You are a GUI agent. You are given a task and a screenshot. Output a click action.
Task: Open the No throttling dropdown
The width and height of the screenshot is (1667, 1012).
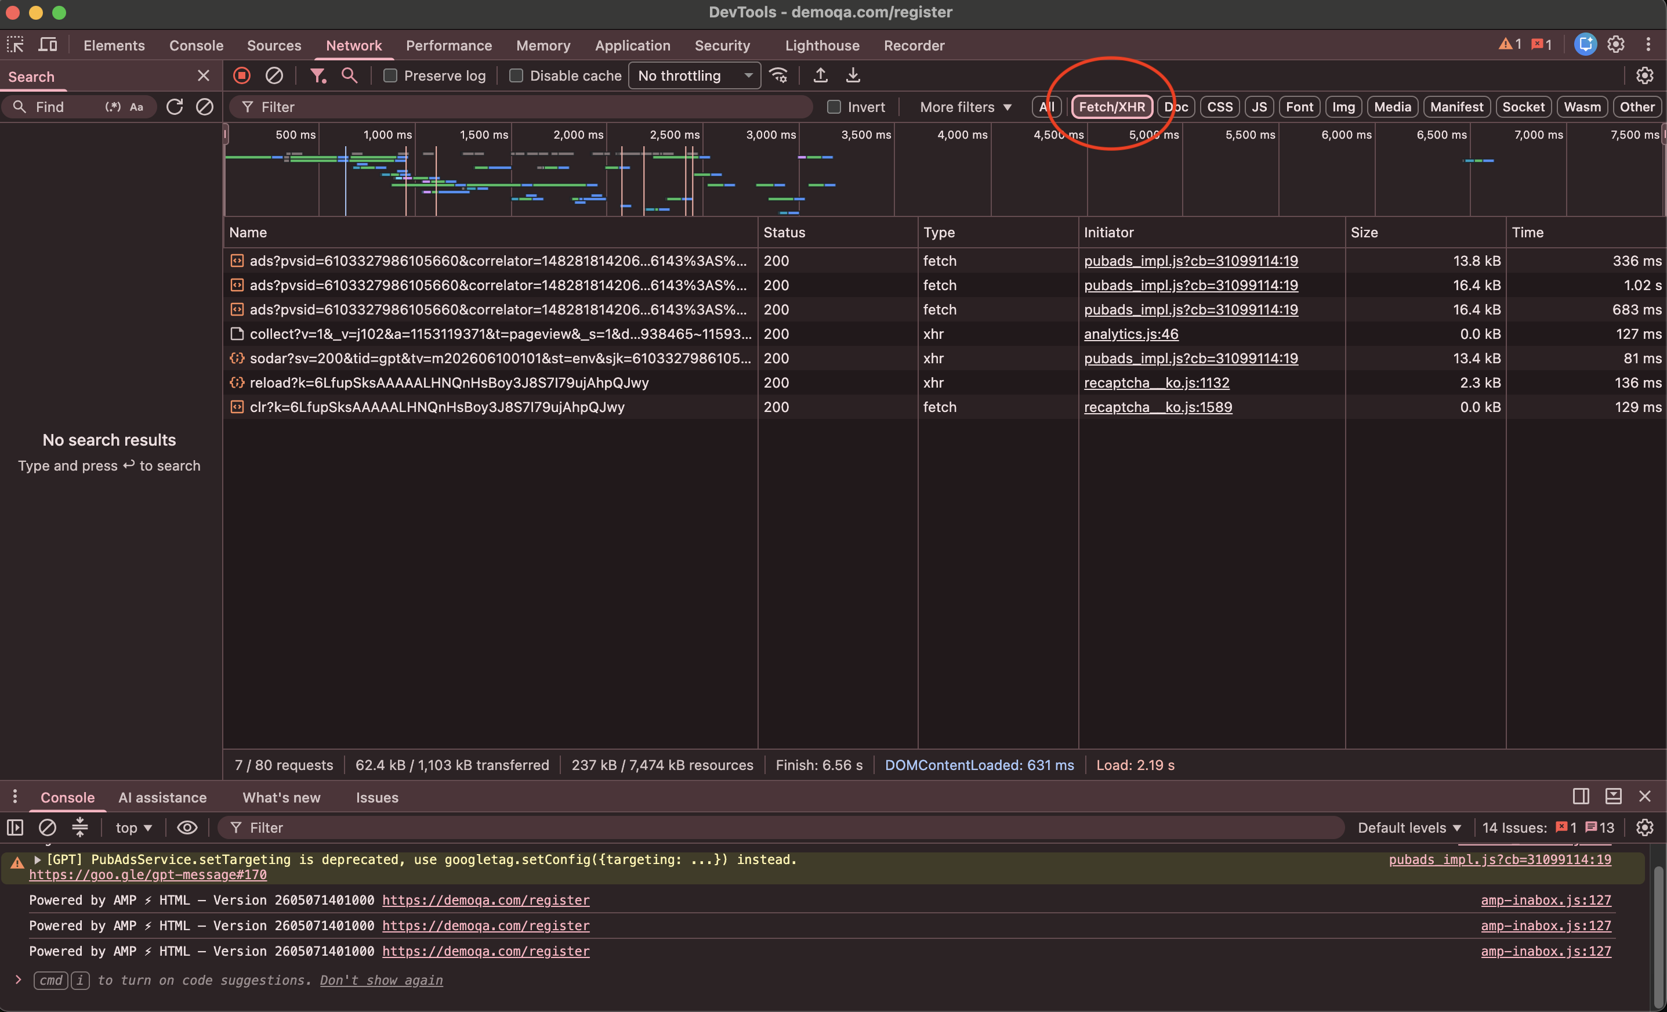pos(695,76)
